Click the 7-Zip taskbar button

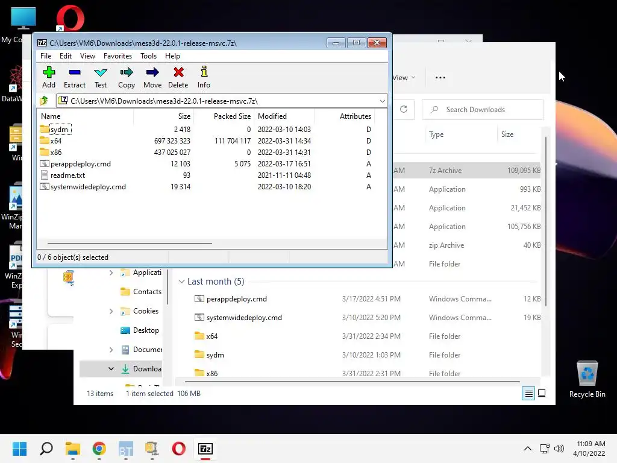205,449
